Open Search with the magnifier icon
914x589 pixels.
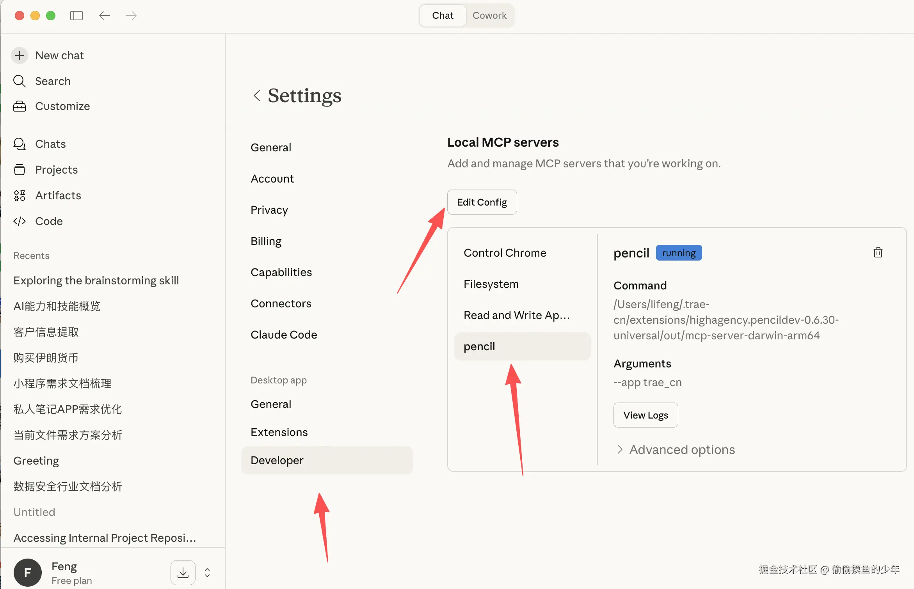20,81
